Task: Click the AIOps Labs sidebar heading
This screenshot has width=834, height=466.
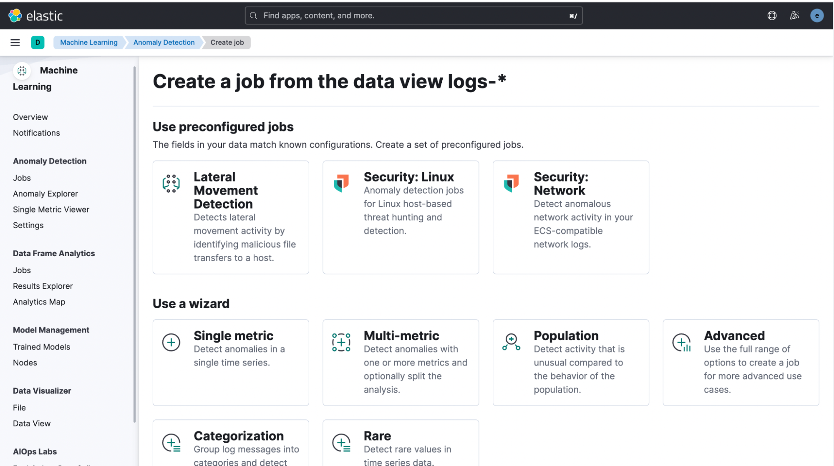Action: 35,452
